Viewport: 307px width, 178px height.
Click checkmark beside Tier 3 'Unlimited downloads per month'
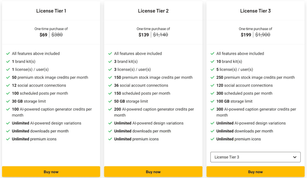coord(213,131)
